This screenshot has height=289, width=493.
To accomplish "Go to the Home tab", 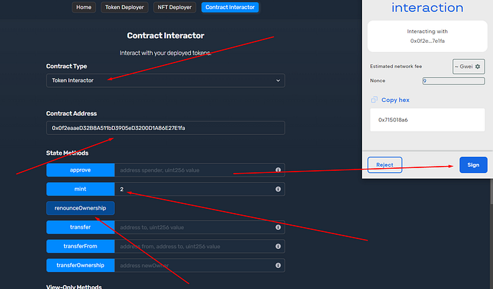I will [84, 7].
